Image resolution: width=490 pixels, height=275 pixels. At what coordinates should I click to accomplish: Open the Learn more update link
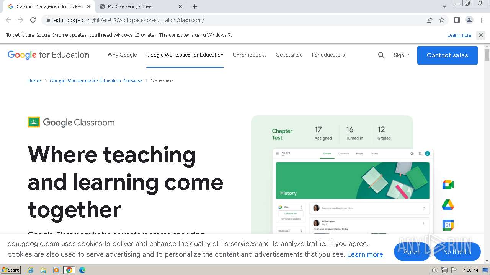(x=459, y=35)
